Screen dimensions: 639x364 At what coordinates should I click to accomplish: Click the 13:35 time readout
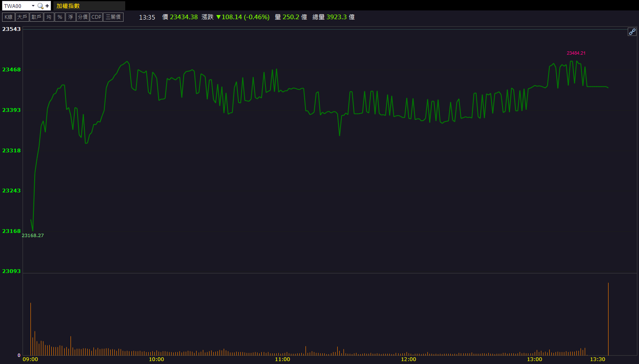pyautogui.click(x=147, y=17)
